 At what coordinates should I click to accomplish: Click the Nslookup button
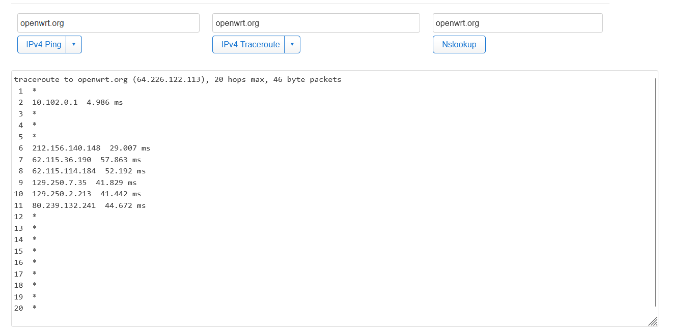coord(459,44)
